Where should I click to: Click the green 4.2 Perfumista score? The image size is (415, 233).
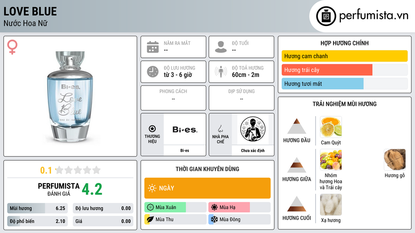point(92,189)
